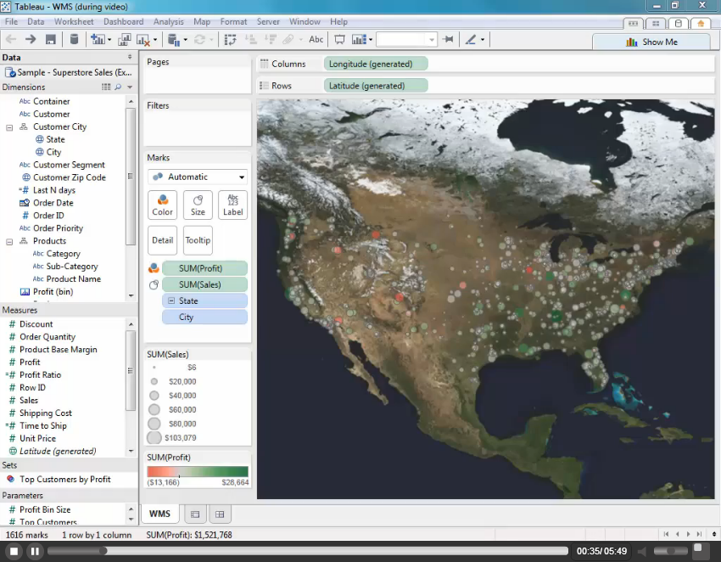Stop the video playback
721x562 pixels.
[x=14, y=551]
